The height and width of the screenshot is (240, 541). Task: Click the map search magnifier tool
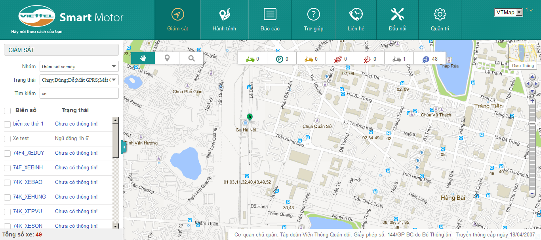coord(191,58)
